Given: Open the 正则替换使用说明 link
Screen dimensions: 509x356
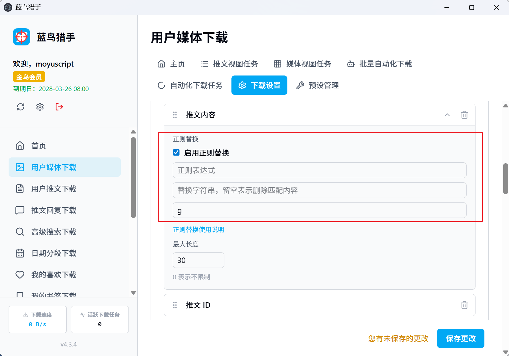Looking at the screenshot, I should 199,230.
